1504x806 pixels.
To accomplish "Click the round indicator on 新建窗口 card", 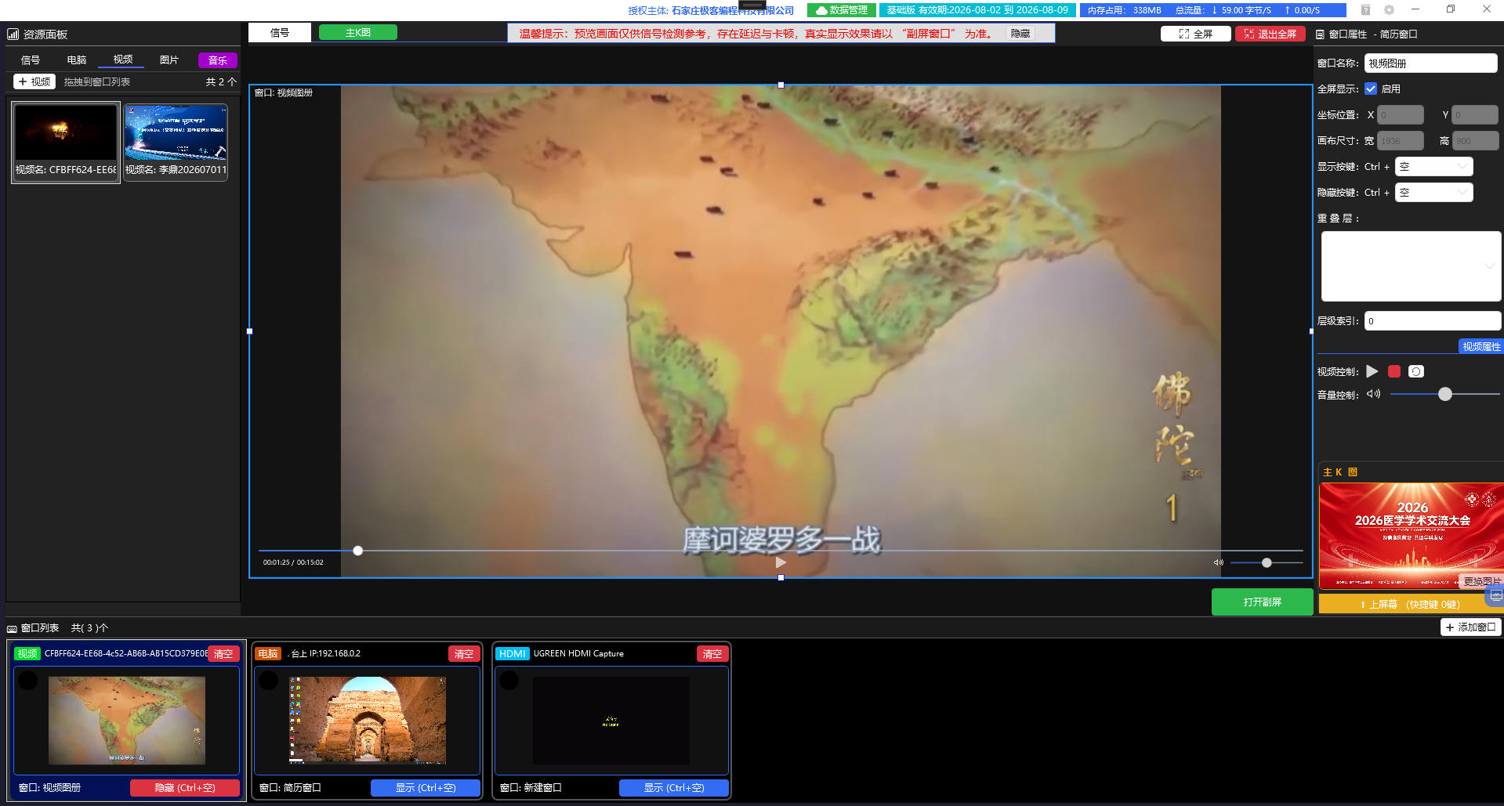I will coord(509,680).
